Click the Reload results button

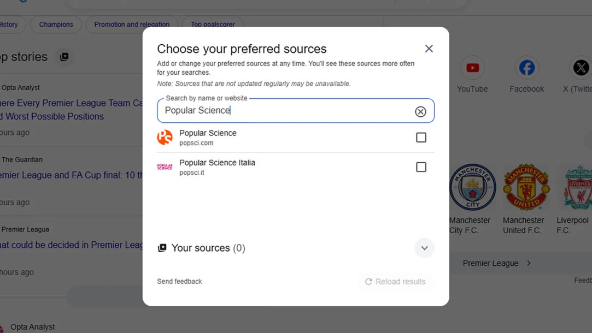(395, 282)
